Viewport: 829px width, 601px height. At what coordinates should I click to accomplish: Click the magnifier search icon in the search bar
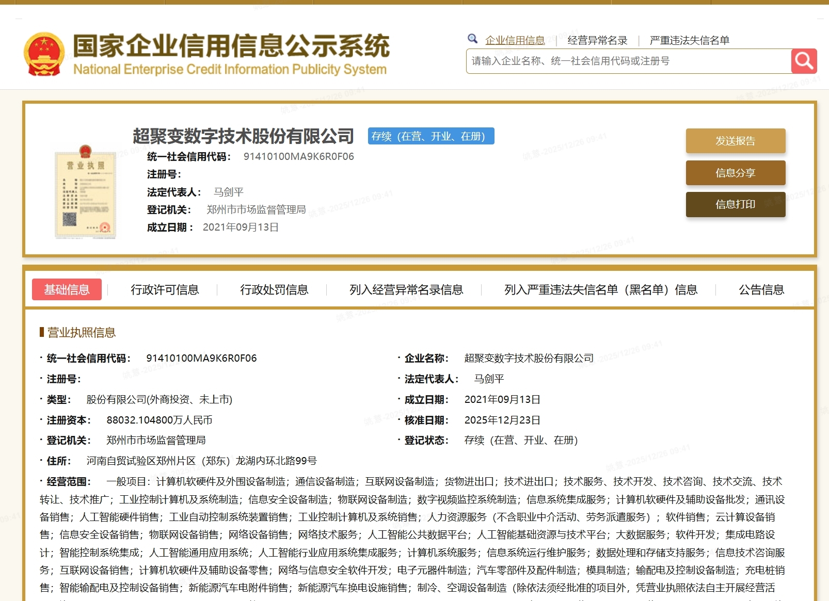(x=803, y=61)
